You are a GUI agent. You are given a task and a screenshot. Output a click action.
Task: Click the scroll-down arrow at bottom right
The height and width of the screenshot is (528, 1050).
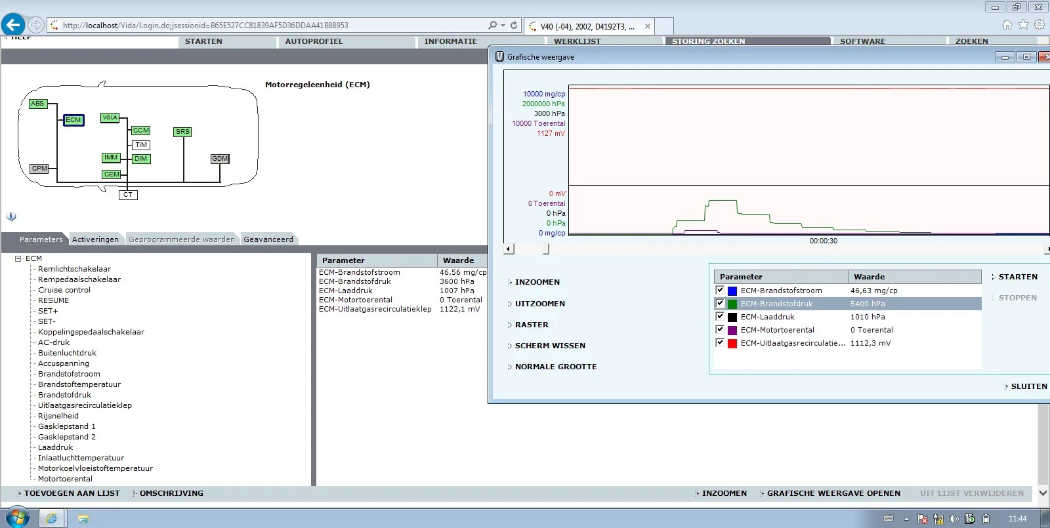(x=1043, y=493)
